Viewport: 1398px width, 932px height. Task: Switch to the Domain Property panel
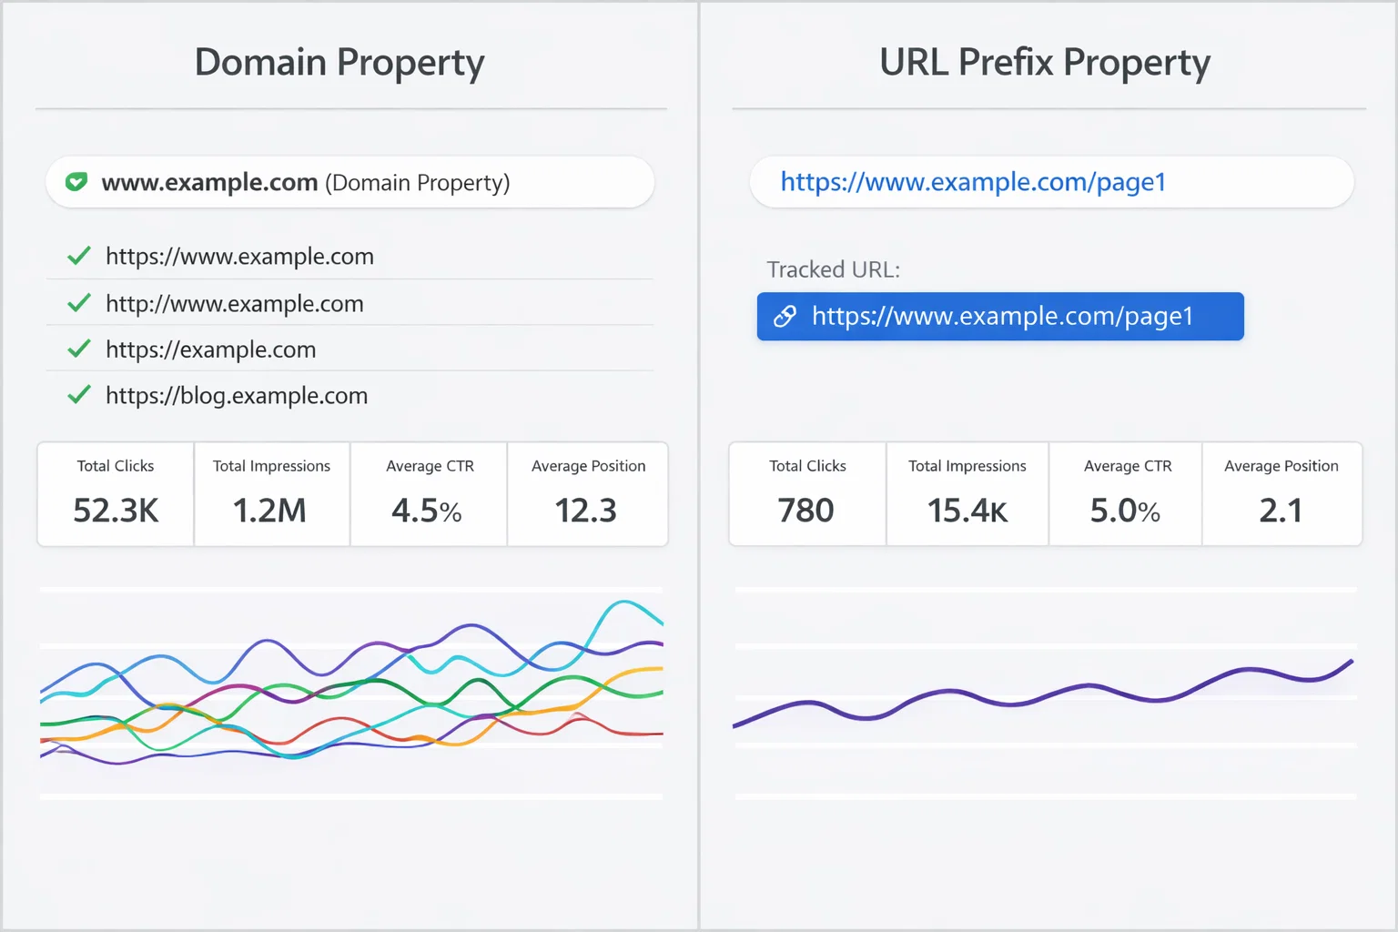click(x=339, y=62)
